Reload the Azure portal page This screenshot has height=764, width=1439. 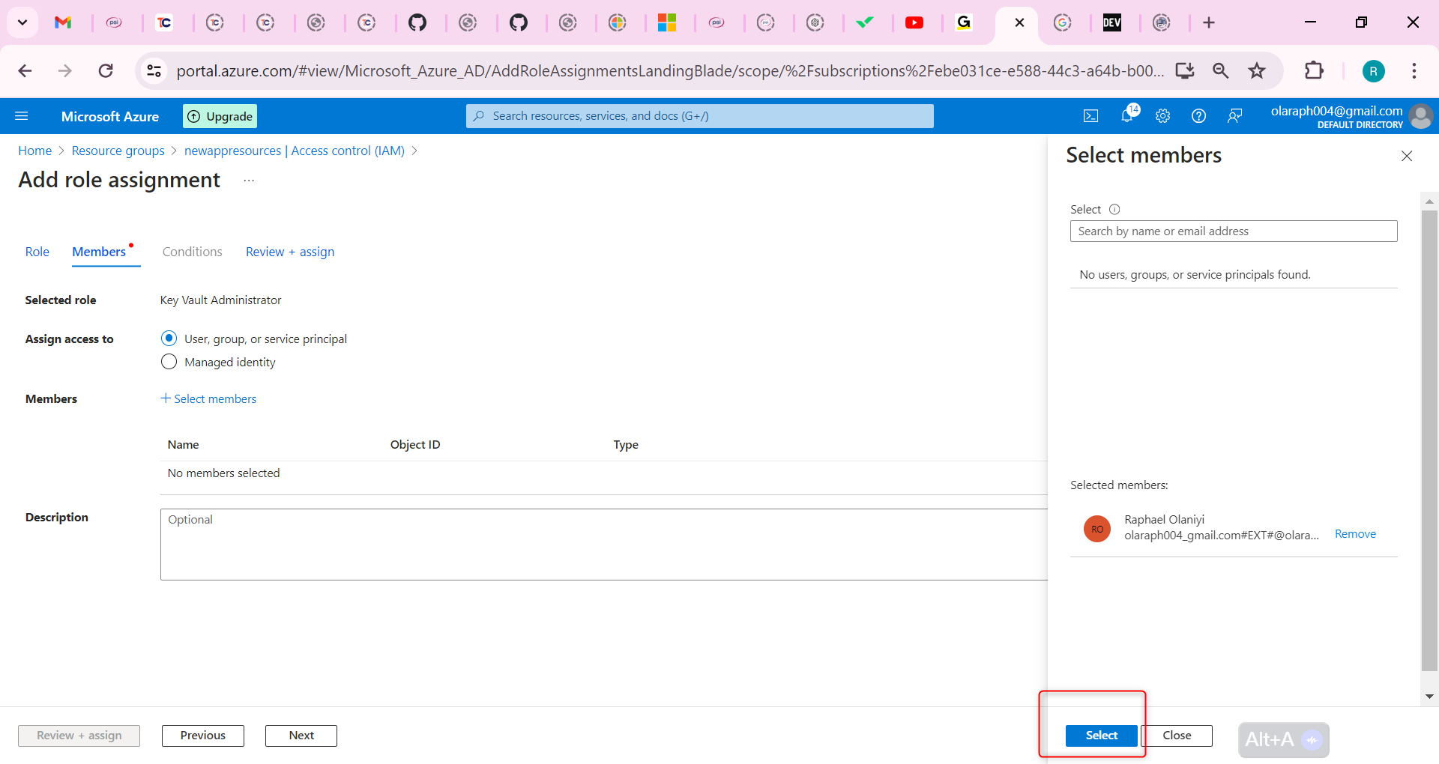106,71
